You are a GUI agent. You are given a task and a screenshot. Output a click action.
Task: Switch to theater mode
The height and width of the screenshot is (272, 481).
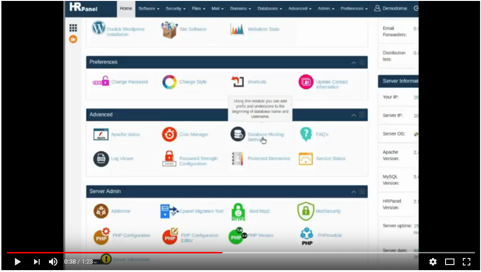[x=450, y=262]
